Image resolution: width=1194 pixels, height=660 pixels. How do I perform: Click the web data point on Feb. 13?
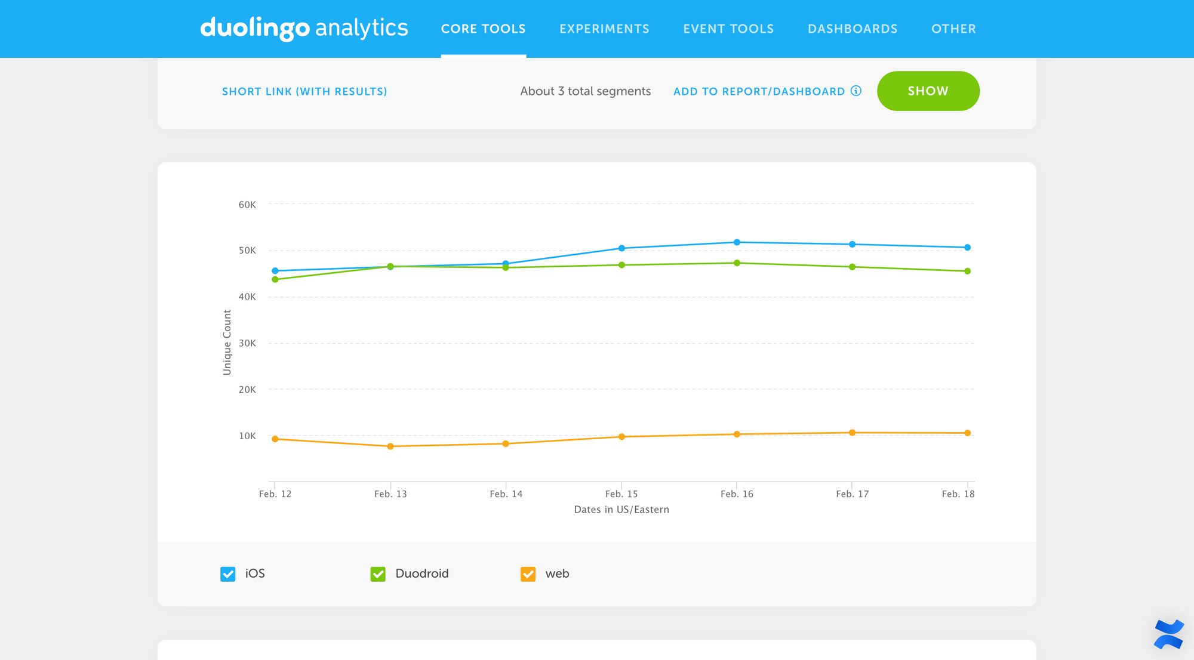pos(390,446)
